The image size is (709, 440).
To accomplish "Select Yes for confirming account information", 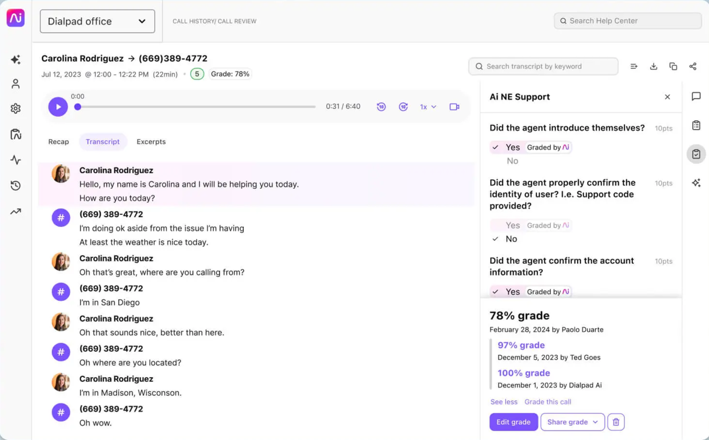I will 513,292.
